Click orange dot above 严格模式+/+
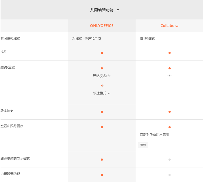The width and height of the screenshot is (203, 182). [102, 68]
